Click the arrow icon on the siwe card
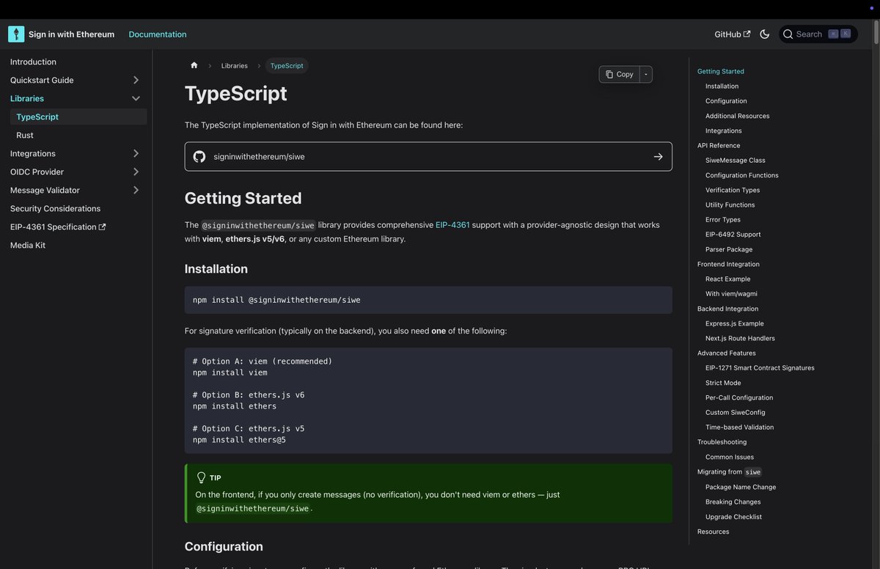880x569 pixels. [658, 156]
